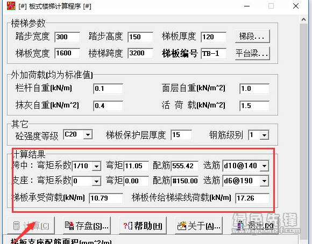The width and height of the screenshot is (312, 244).
Task: Click the 活荷载 field showing 1.5
Action: coord(254,105)
